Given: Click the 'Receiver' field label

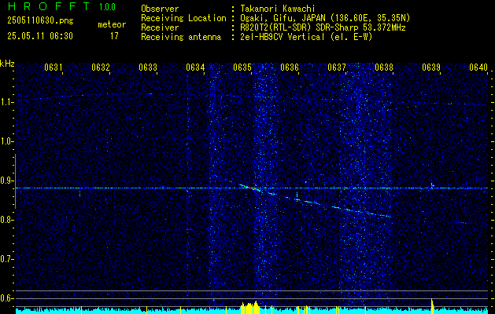Looking at the screenshot, I should point(160,27).
